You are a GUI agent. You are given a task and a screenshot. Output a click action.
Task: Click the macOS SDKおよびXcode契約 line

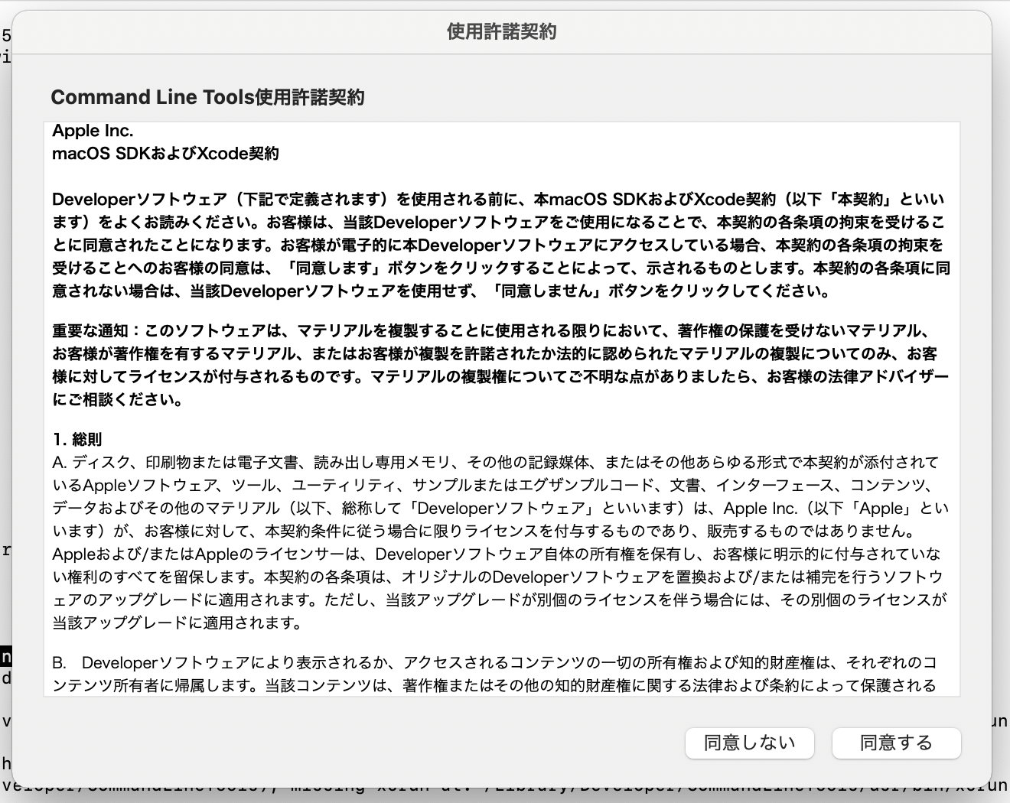165,154
